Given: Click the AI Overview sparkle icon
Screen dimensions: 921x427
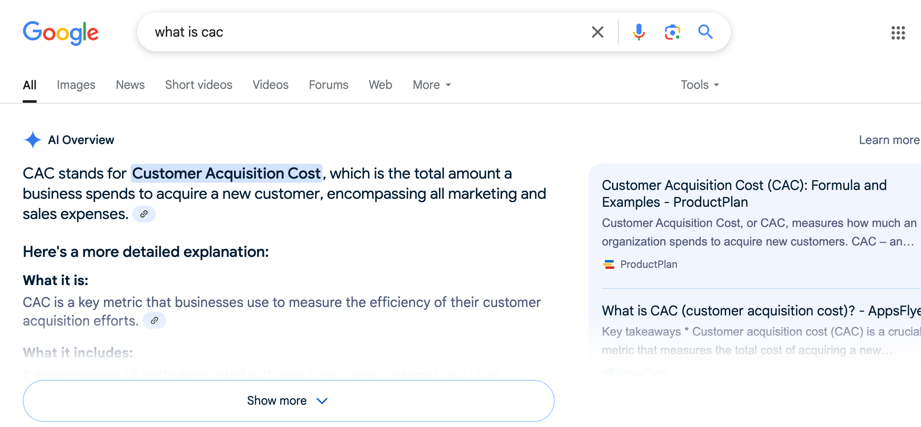Looking at the screenshot, I should (x=32, y=140).
